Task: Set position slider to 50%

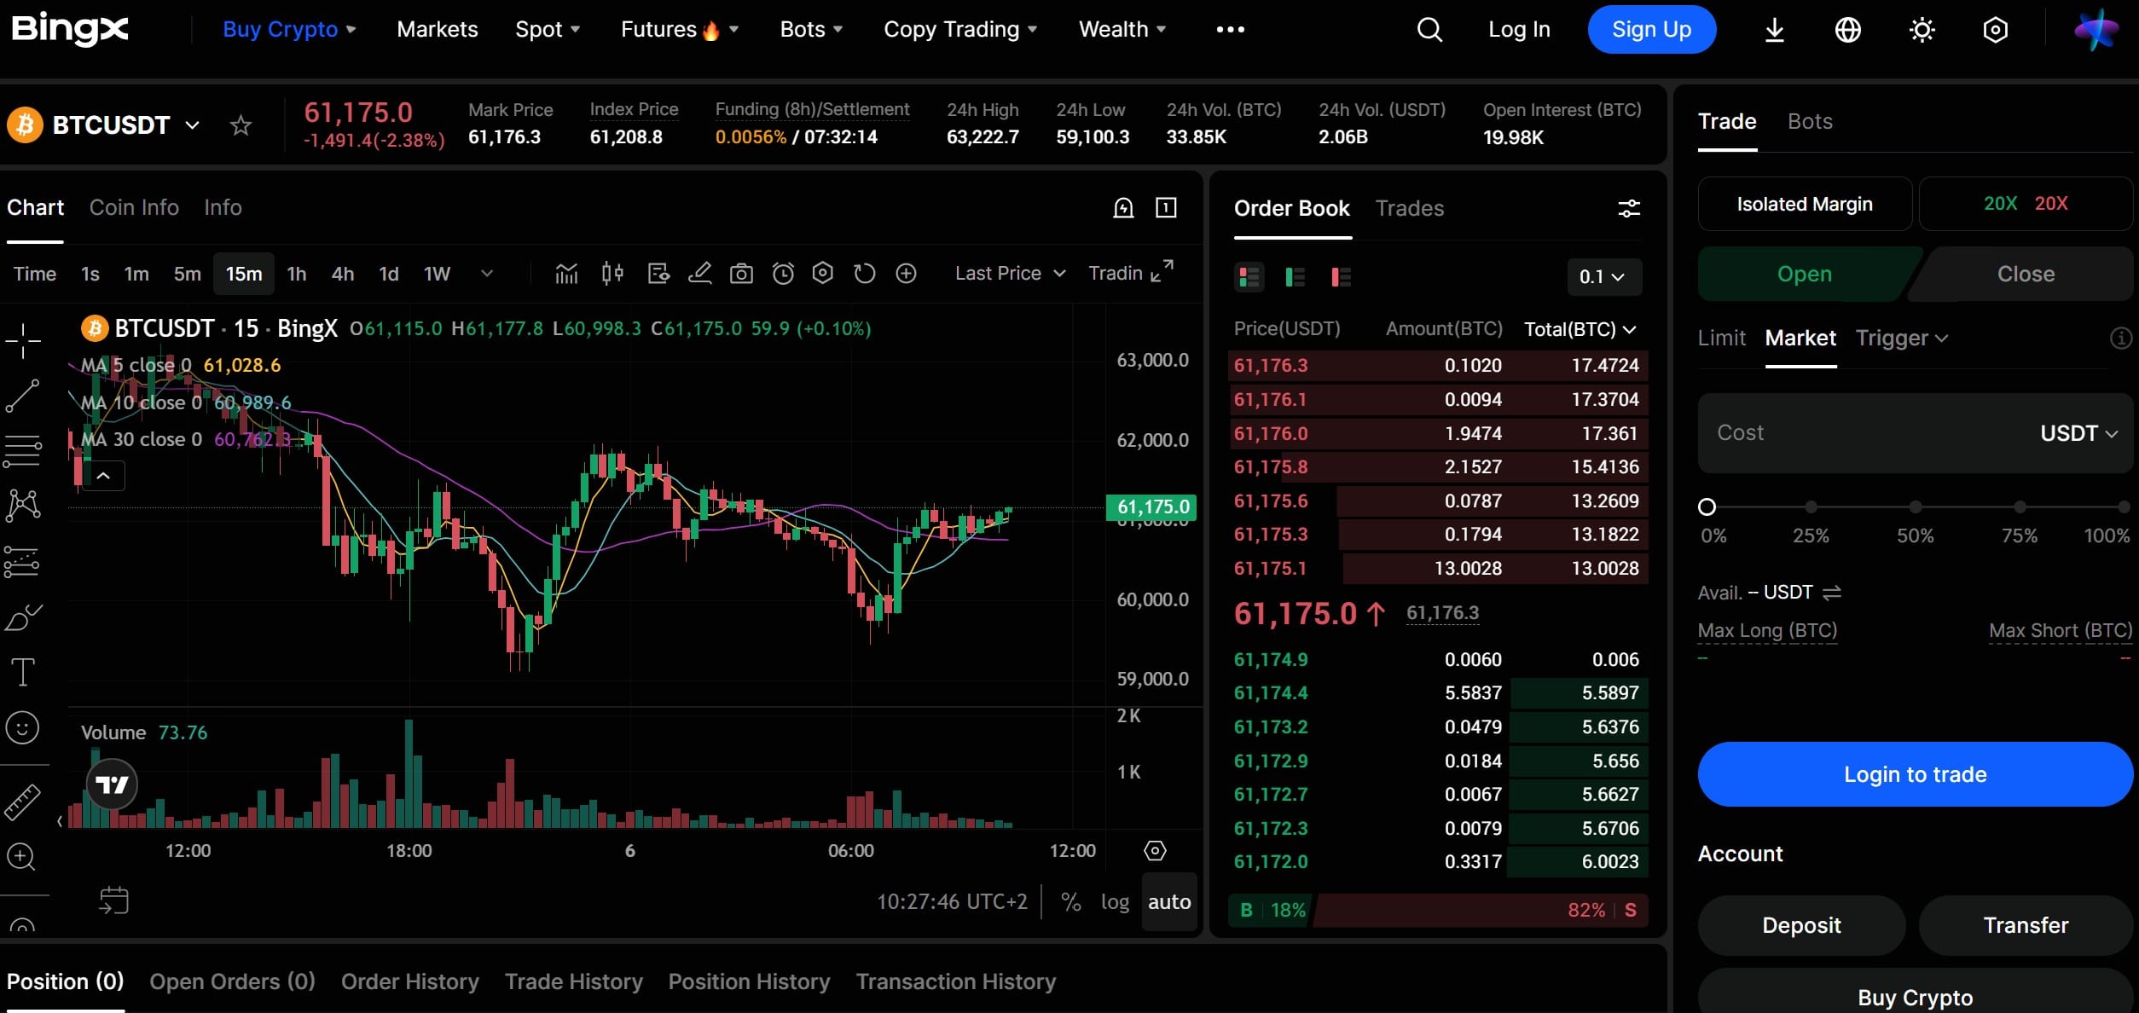Action: click(1915, 507)
